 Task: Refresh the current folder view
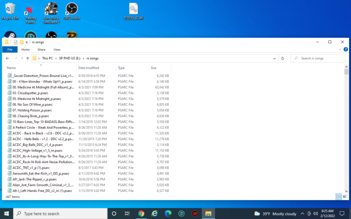[283, 58]
